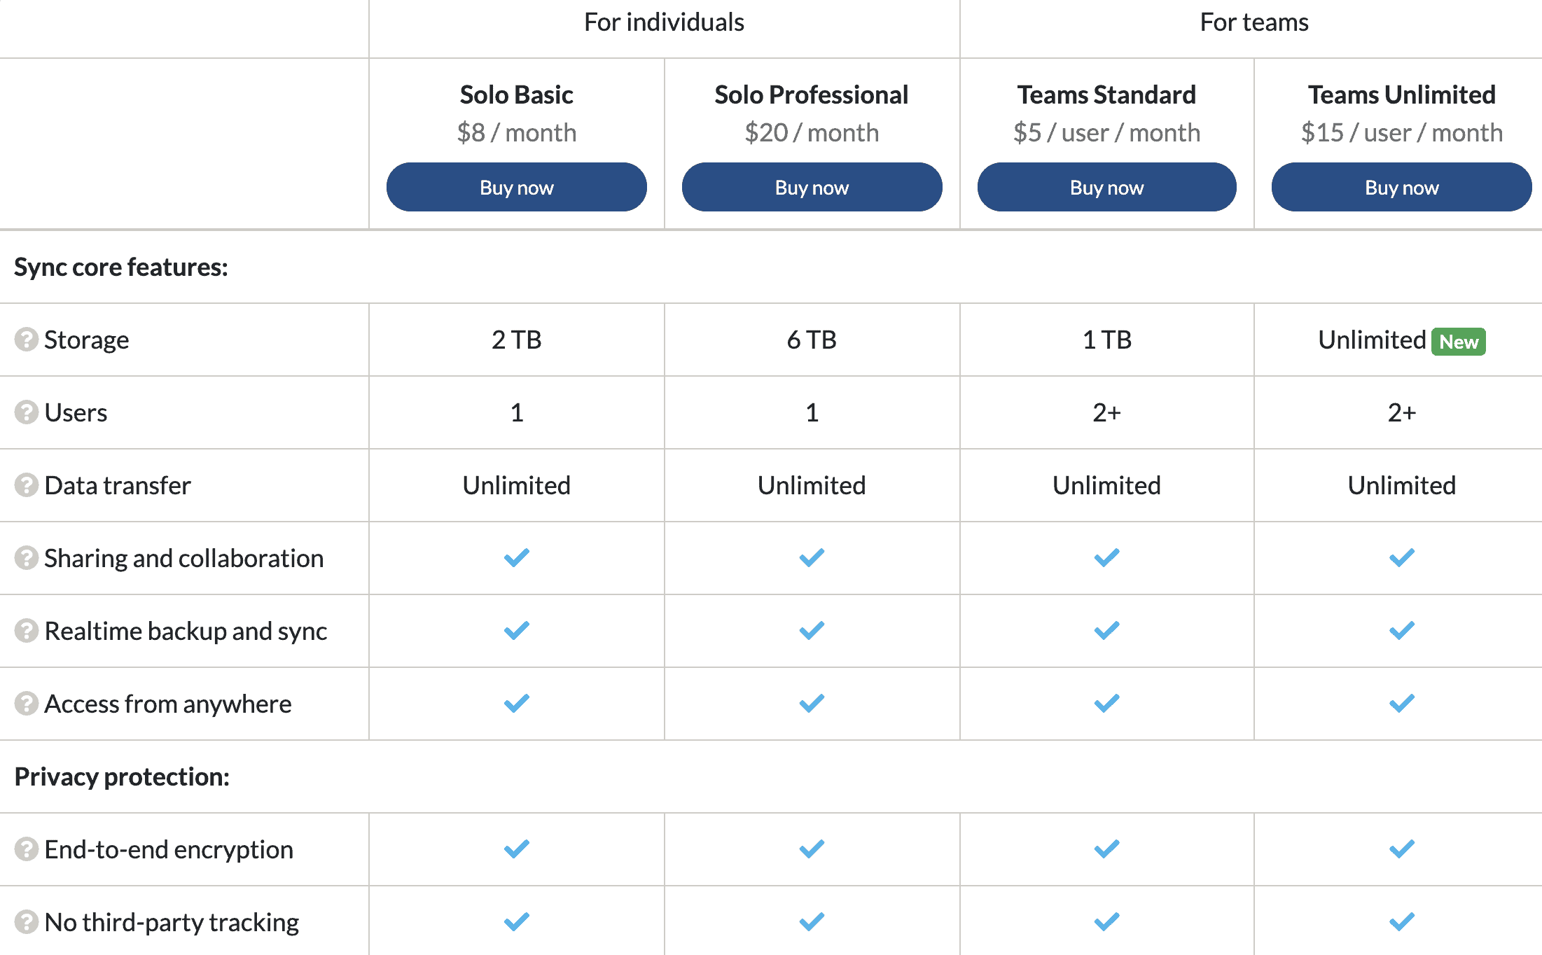Click Buy now under Solo Professional
The image size is (1542, 955).
pos(812,187)
